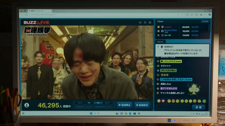This screenshot has height=126, width=225.
Task: Select the チャット tab in control bar
Action: pos(107,103)
